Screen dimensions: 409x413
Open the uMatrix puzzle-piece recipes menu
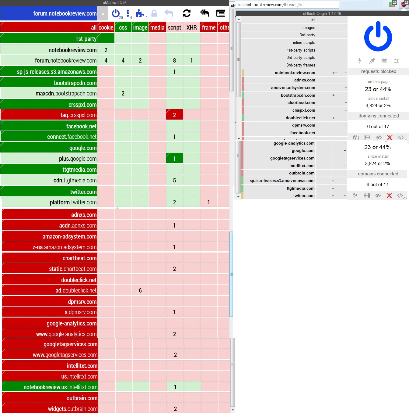(x=140, y=13)
